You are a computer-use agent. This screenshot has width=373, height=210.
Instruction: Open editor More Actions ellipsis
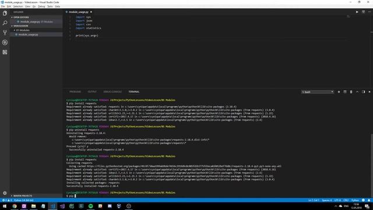click(370, 12)
